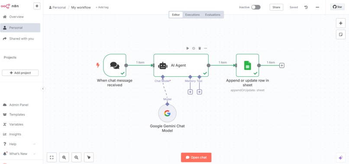The width and height of the screenshot is (349, 164).
Task: Click the Projects heading
Action: [10, 57]
